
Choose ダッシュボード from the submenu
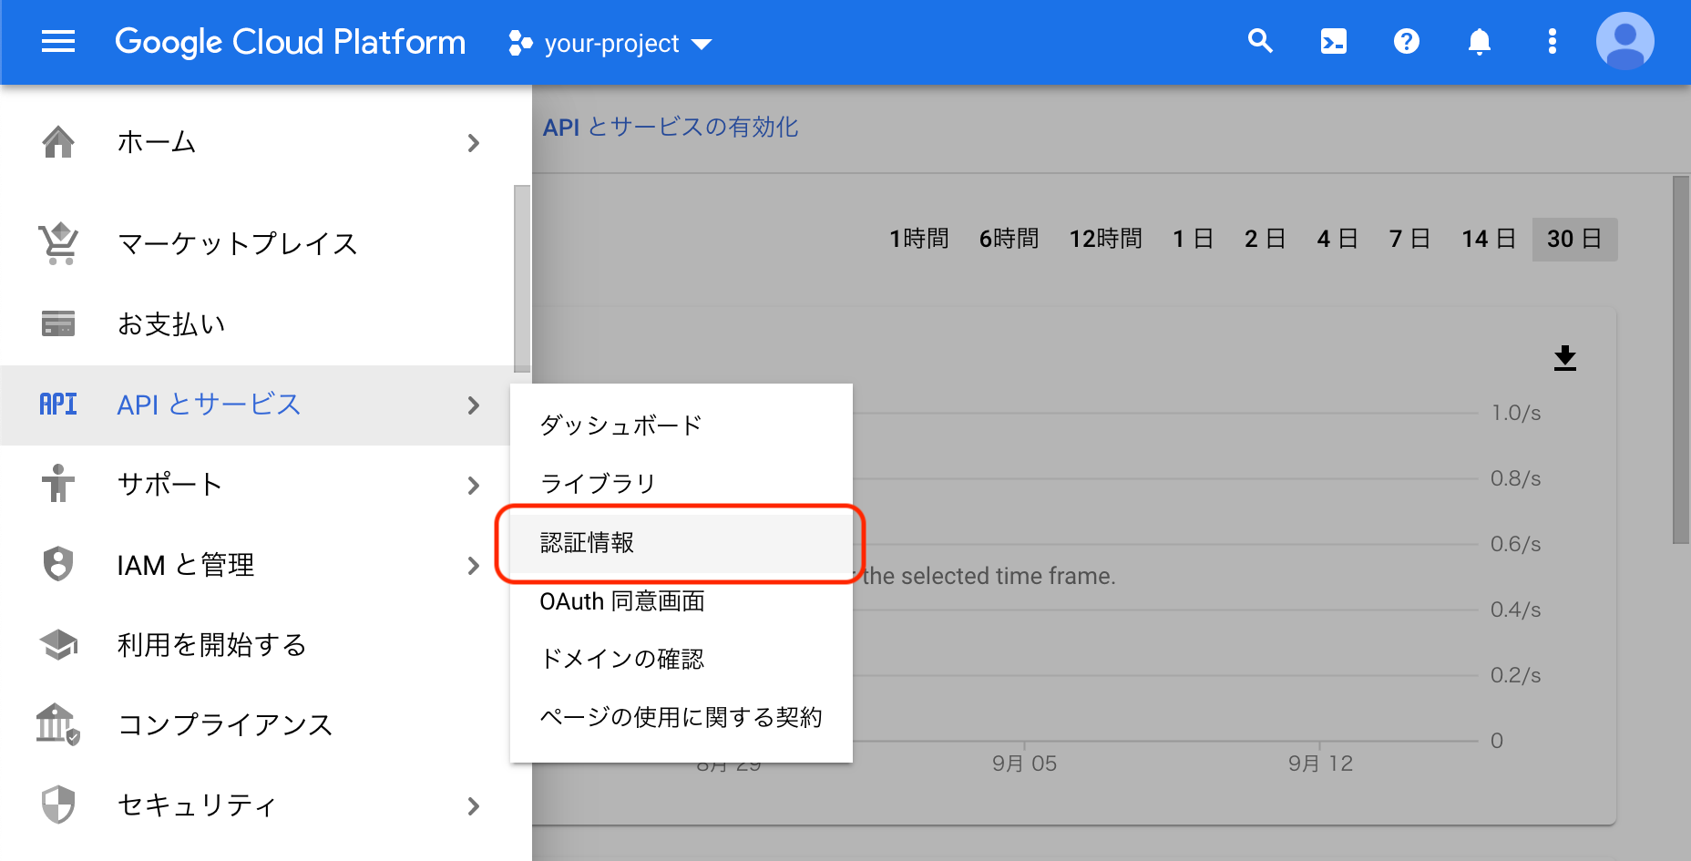pyautogui.click(x=682, y=425)
